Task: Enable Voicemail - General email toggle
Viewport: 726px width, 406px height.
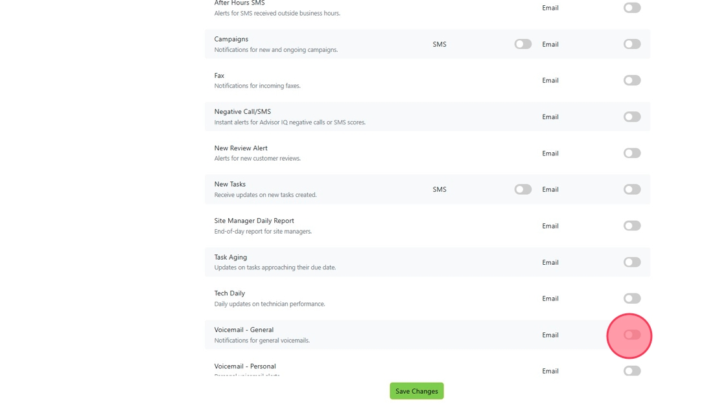Action: 632,335
